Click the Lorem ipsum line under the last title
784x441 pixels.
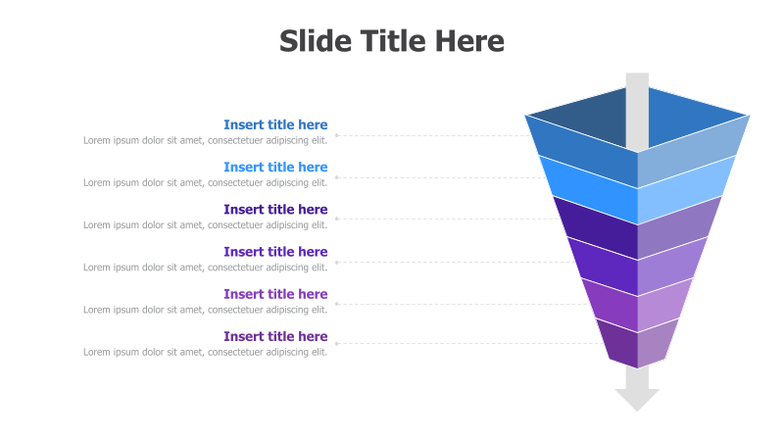tap(205, 352)
